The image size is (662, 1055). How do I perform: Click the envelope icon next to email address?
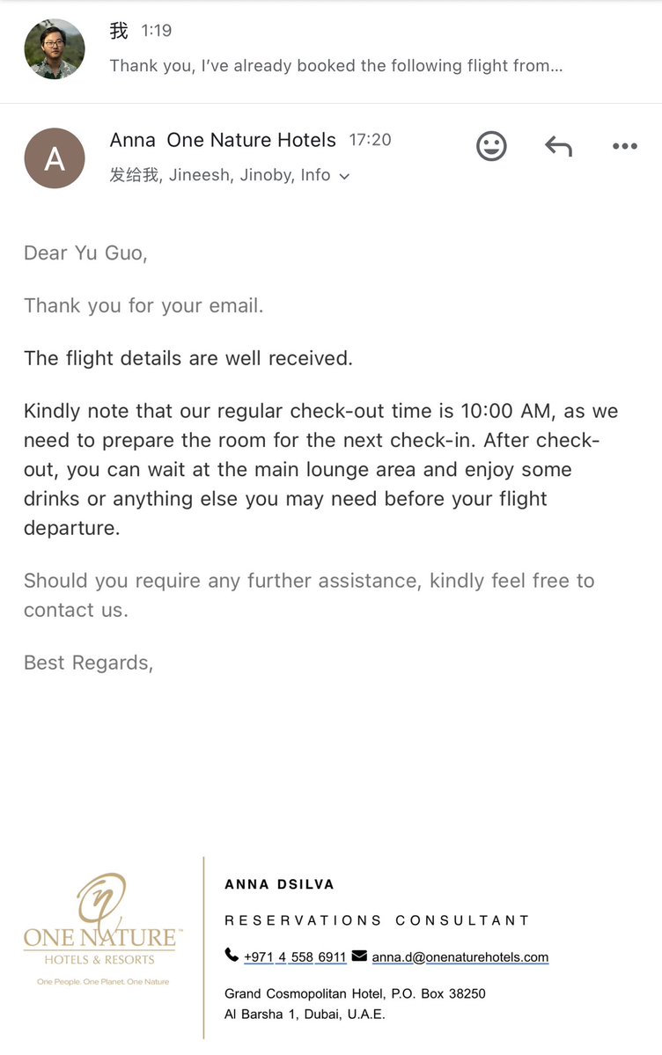(x=360, y=956)
